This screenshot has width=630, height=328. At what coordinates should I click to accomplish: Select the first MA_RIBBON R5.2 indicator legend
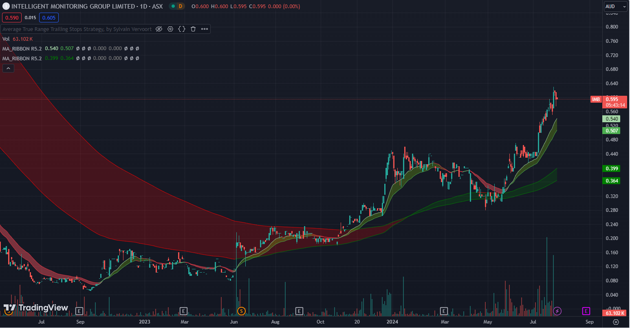22,48
